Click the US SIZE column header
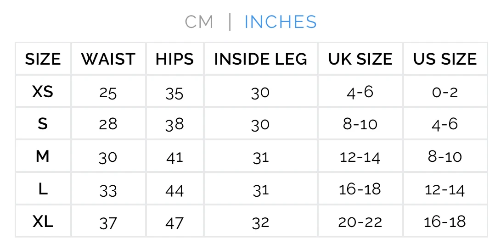 pyautogui.click(x=445, y=59)
